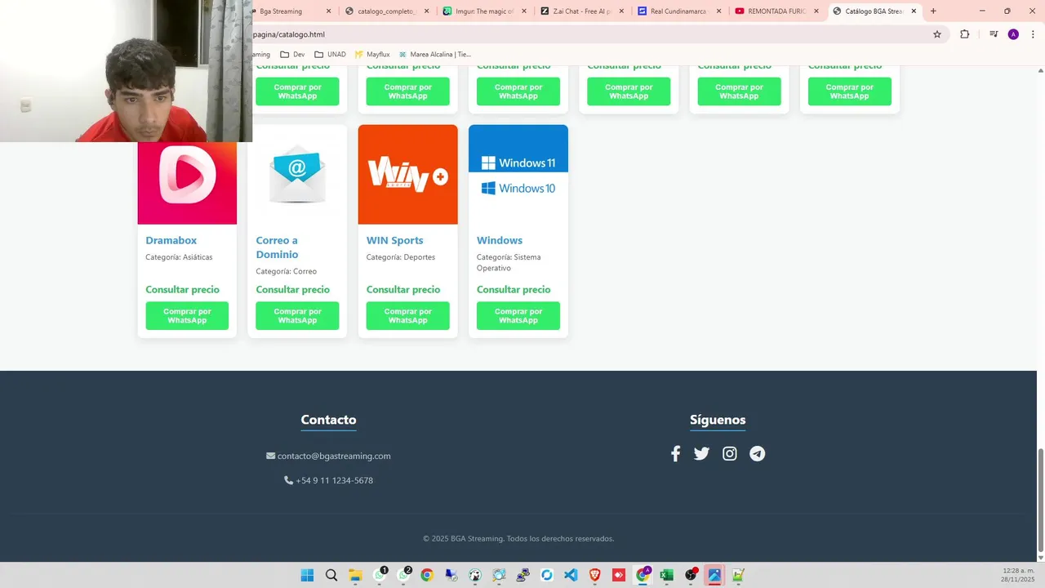Screen dimensions: 1045x588
Task: Switch to the REMONTADA YouTube tab
Action: click(x=776, y=11)
